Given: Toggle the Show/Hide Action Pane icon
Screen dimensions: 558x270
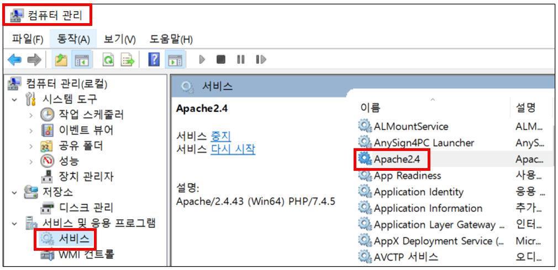Looking at the screenshot, I should pyautogui.click(x=175, y=60).
